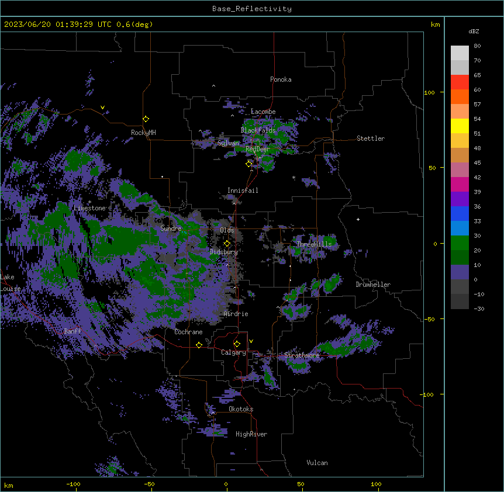Click the km unit label at bottom left
The height and width of the screenshot is (492, 504).
[9, 485]
